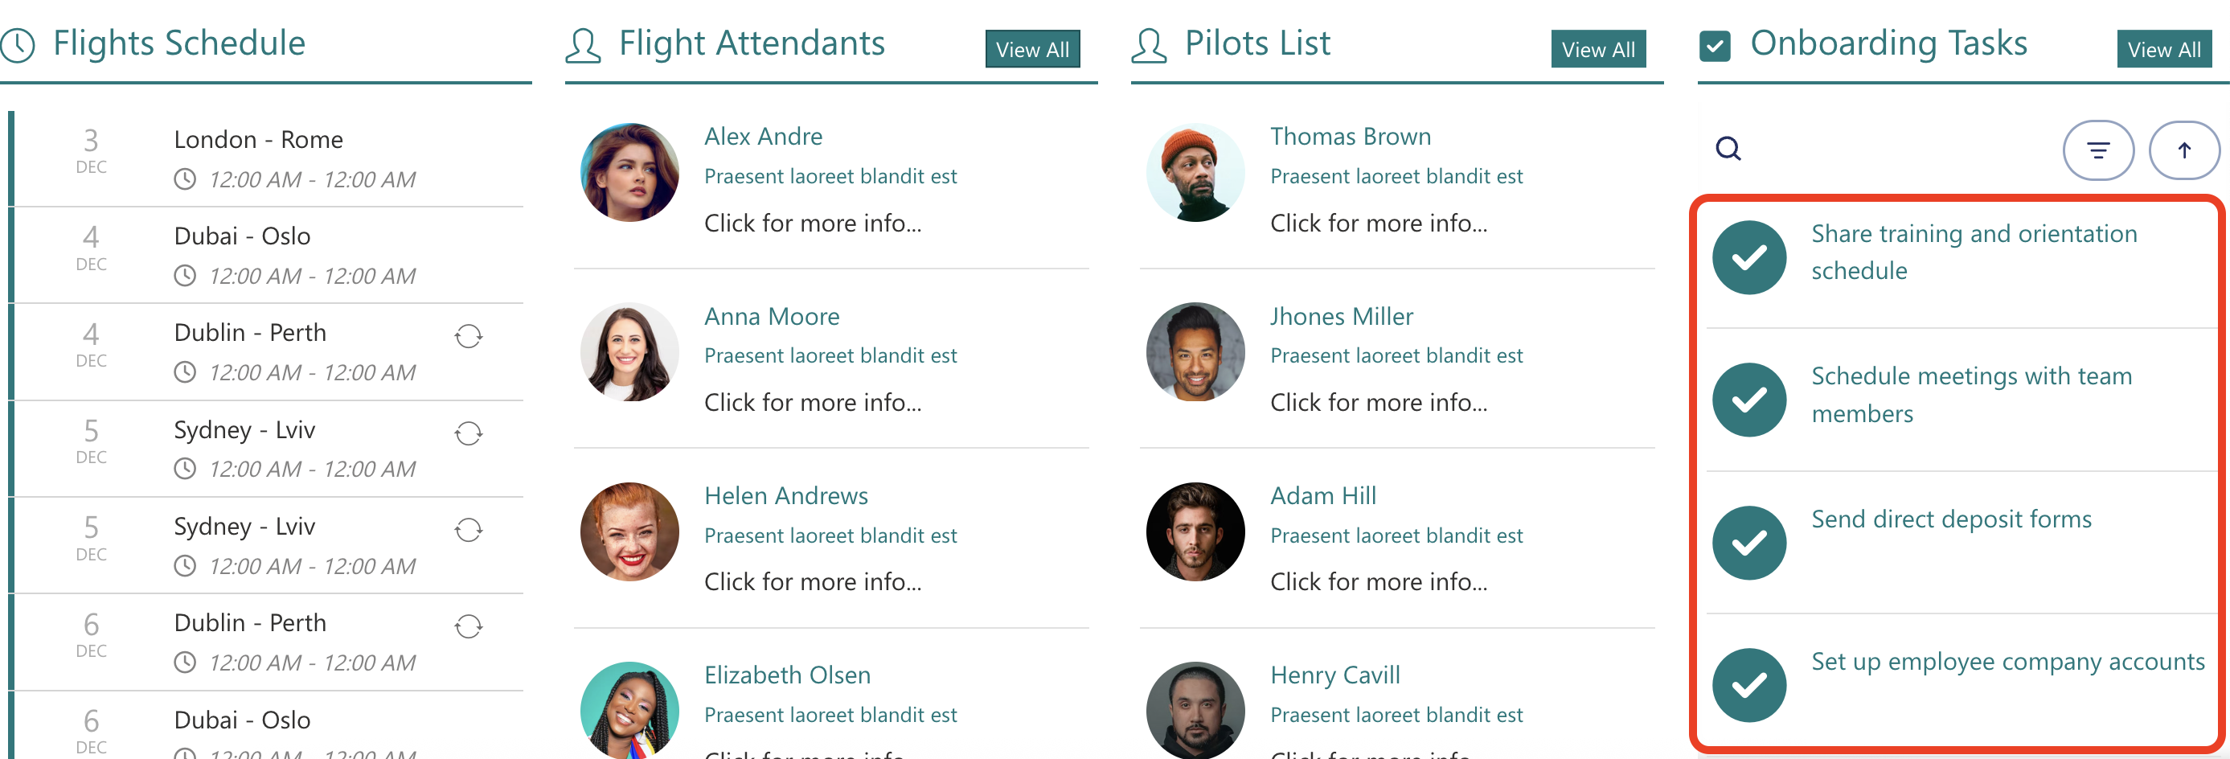Expand more info for Thomas Brown

pyautogui.click(x=1380, y=224)
